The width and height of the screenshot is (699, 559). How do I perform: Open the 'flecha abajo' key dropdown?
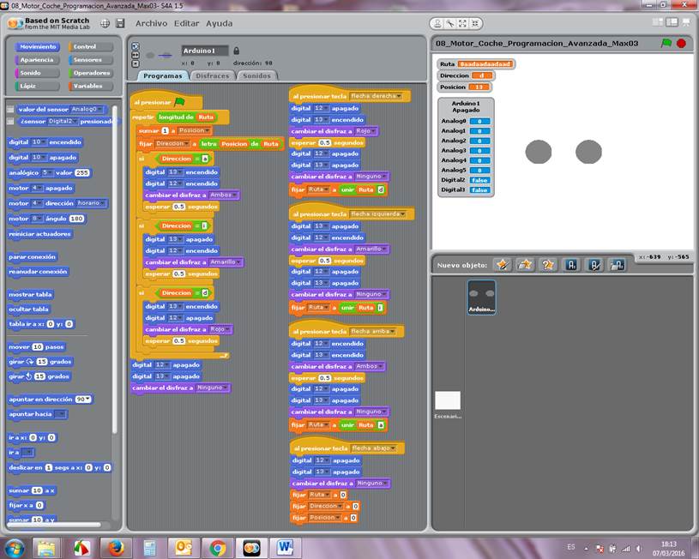pos(374,448)
